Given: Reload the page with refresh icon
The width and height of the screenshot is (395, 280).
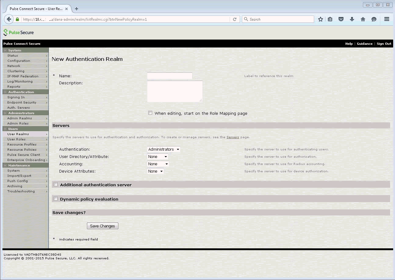Looking at the screenshot, I should [x=235, y=19].
